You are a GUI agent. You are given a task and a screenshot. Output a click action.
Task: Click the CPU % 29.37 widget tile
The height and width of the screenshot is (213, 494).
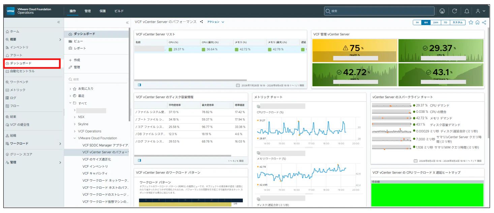point(441,51)
